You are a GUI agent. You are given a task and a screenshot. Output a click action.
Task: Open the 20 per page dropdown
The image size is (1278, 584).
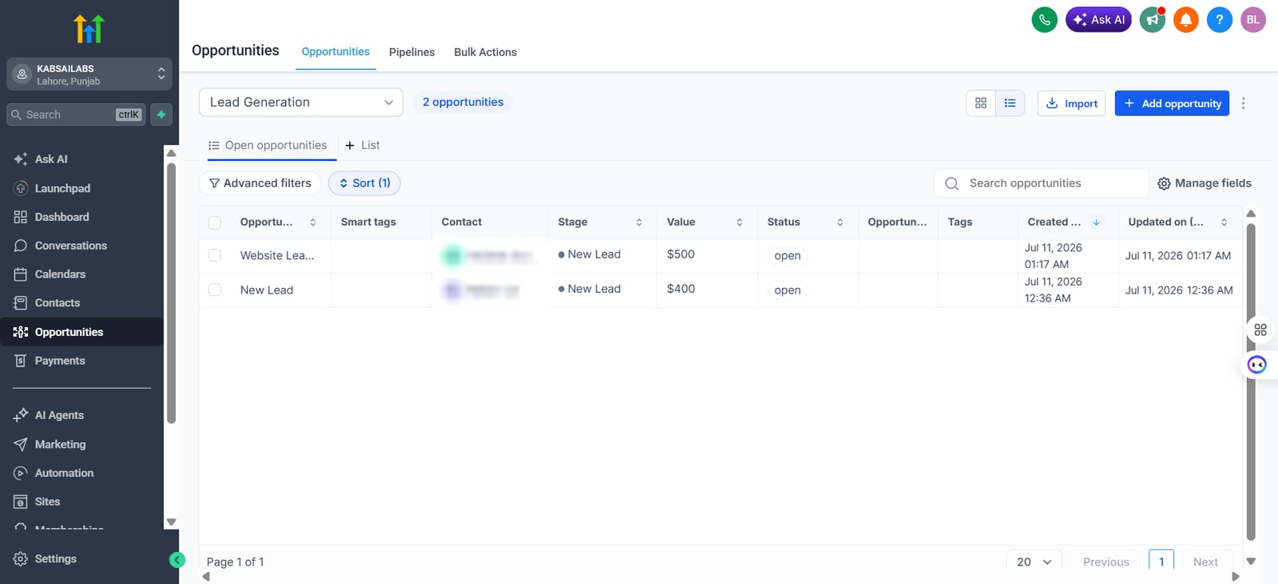tap(1034, 562)
